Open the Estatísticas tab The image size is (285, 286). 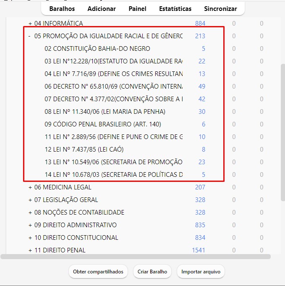(x=175, y=9)
